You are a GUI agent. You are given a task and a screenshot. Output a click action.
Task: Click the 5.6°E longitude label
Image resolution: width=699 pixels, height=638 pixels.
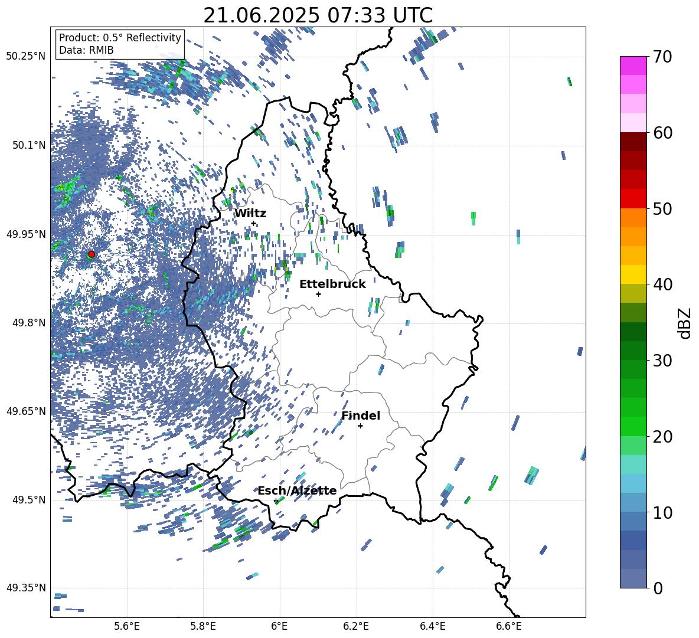[x=127, y=626]
